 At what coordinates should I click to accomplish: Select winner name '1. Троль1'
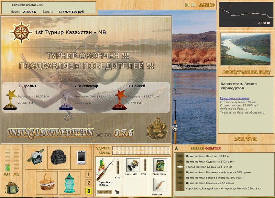(27, 86)
